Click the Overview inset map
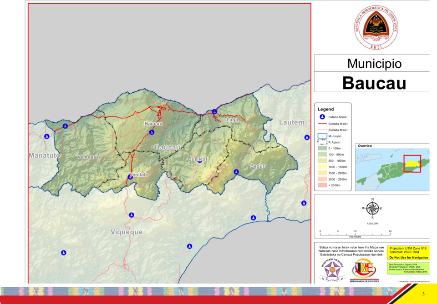 pos(392,169)
